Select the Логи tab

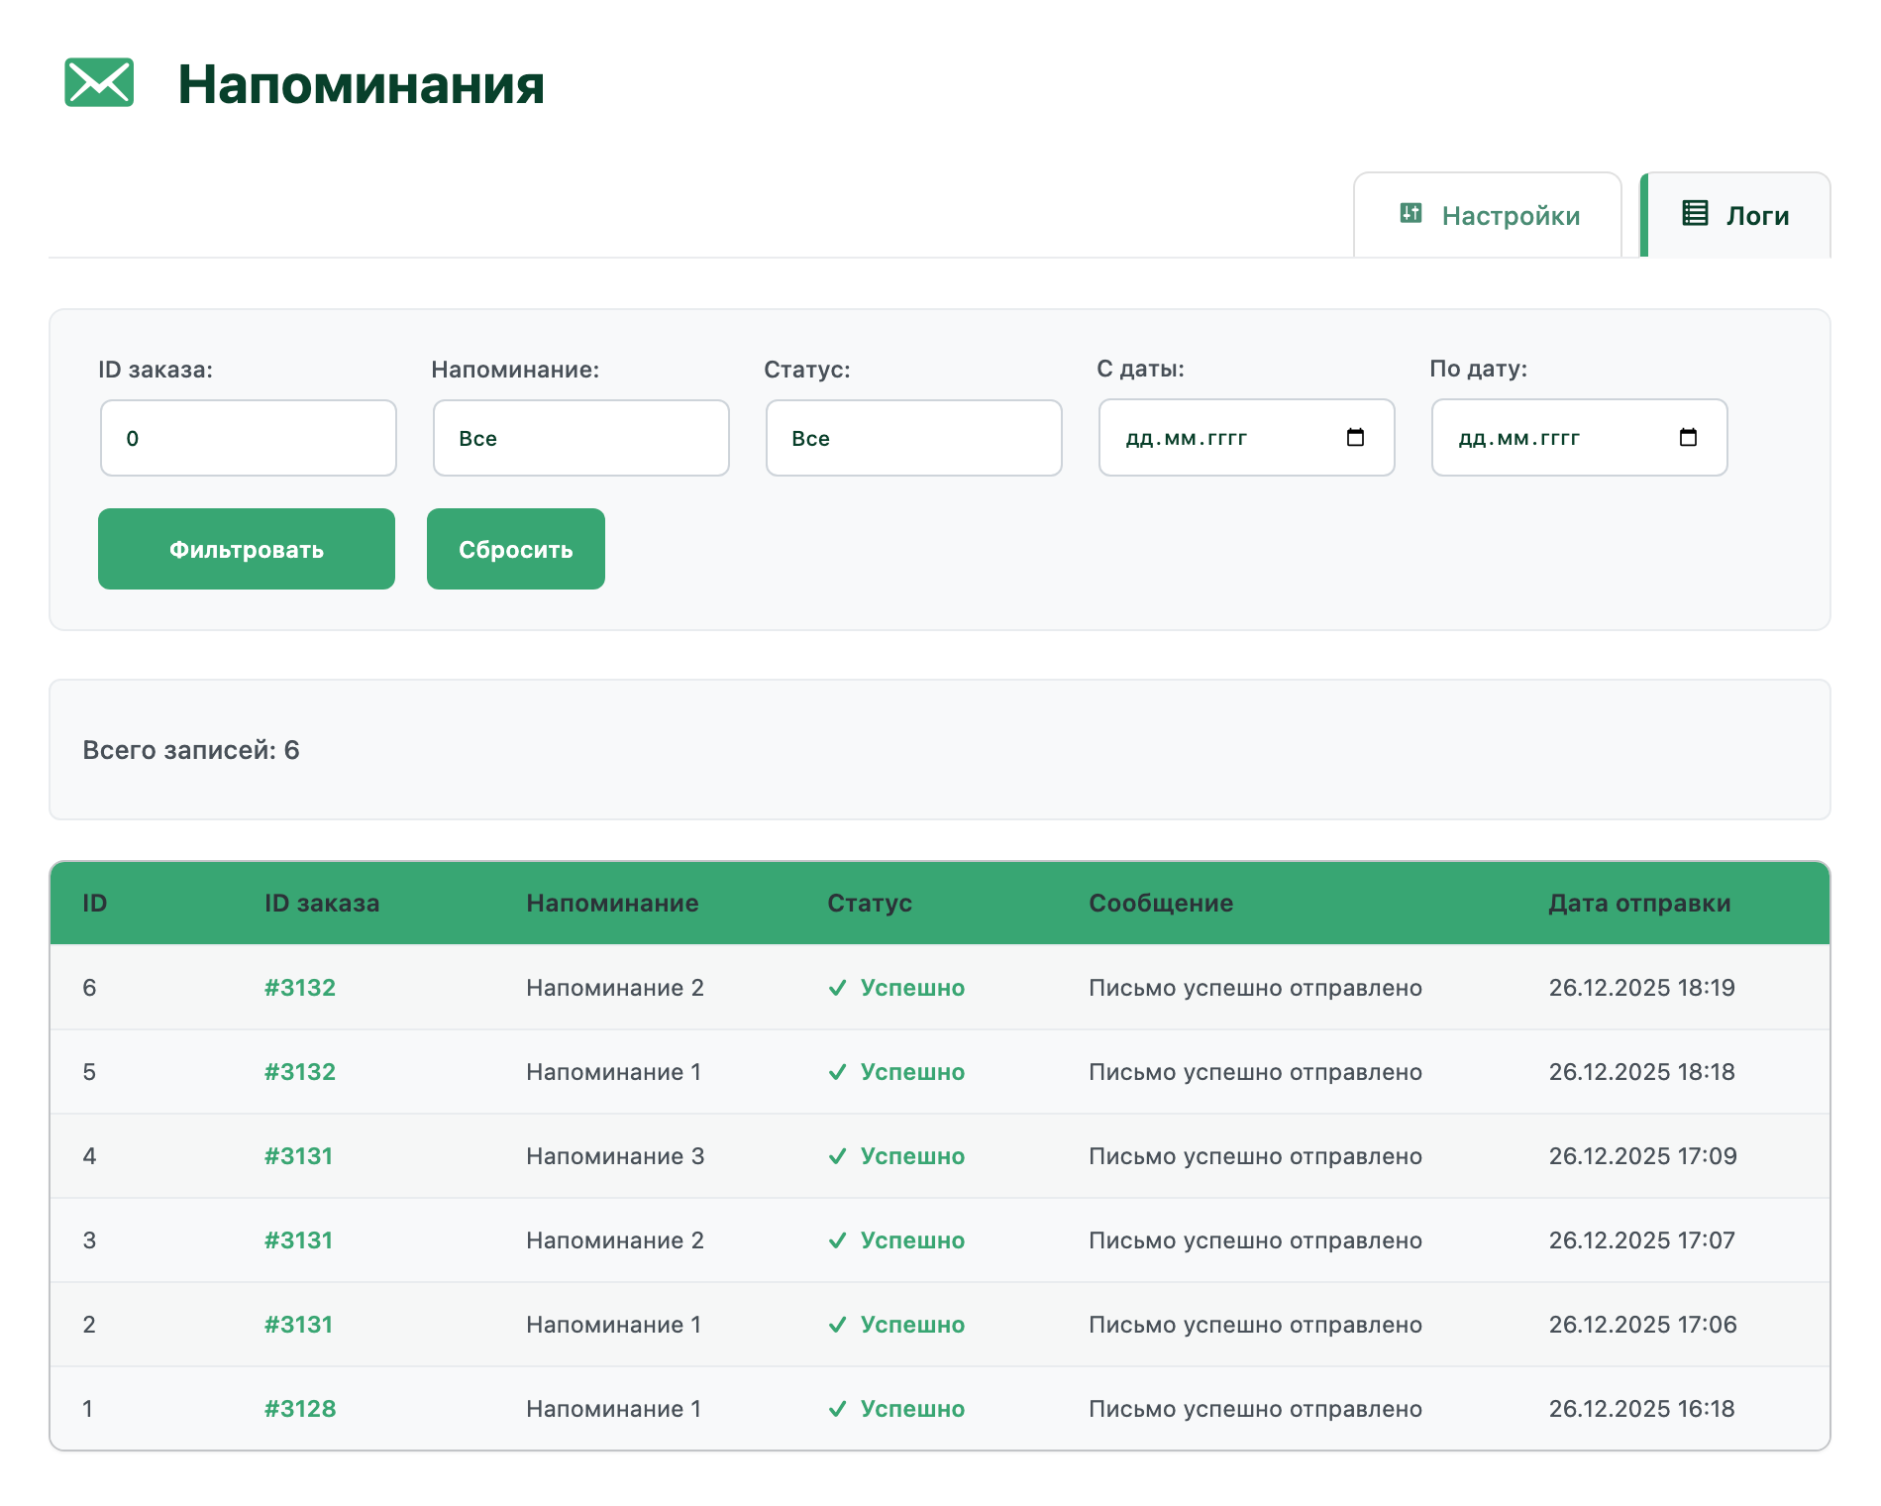click(x=1736, y=216)
